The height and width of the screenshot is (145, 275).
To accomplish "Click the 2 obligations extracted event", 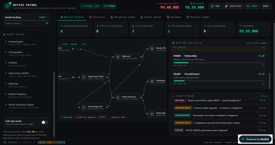I will click(220, 123).
